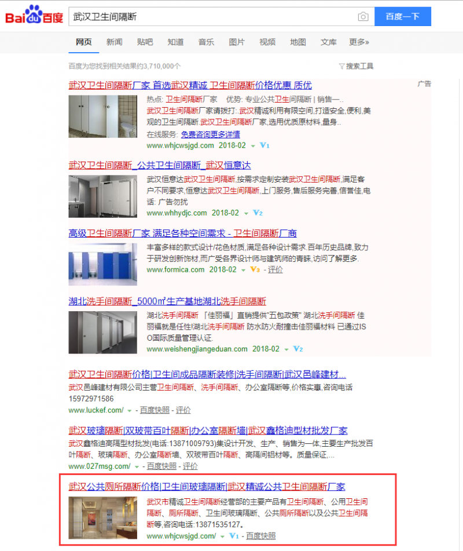This screenshot has width=463, height=551.
Task: Click the camera icon inside the search box
Action: click(x=363, y=17)
